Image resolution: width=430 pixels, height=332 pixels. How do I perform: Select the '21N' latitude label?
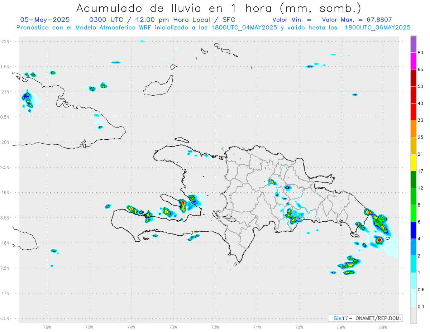[6, 92]
